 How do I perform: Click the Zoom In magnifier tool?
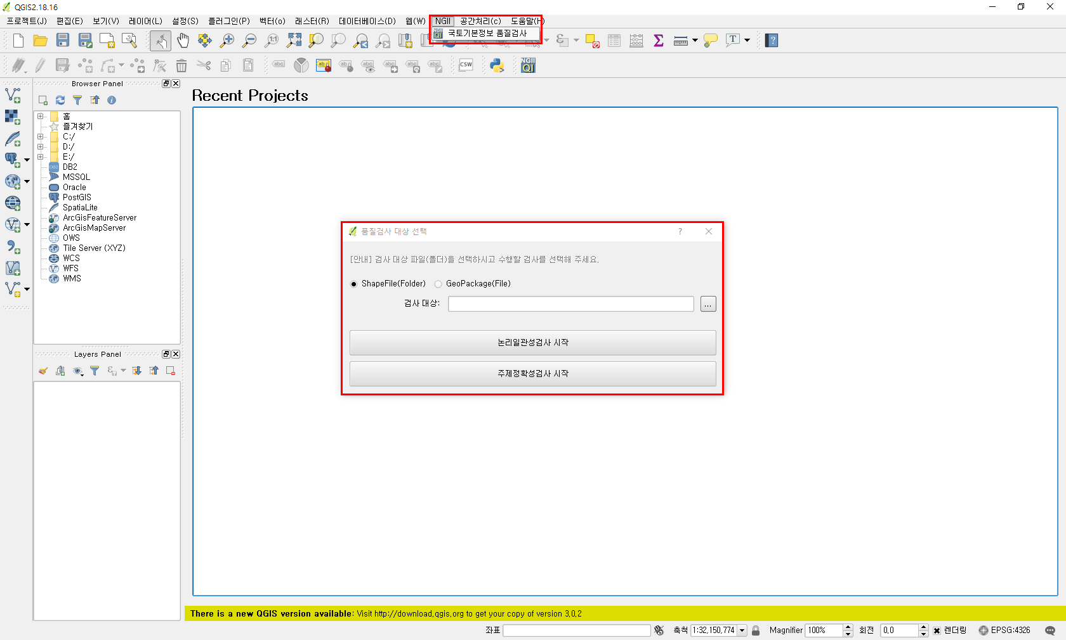pyautogui.click(x=227, y=41)
